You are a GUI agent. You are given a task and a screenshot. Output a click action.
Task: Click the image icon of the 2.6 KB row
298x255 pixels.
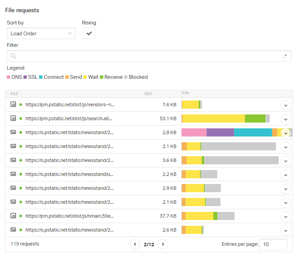(13, 230)
